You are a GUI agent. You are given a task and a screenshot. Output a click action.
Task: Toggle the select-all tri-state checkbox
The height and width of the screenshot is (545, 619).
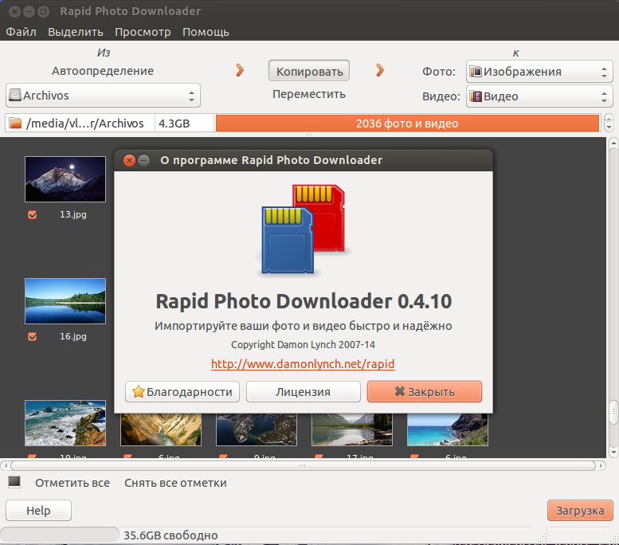click(14, 482)
